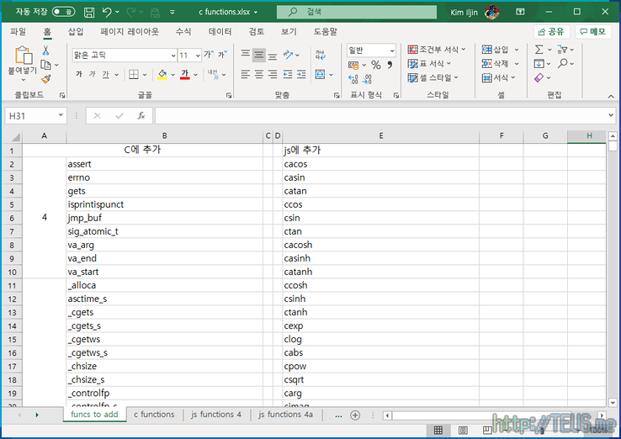
Task: Click the 공유 share button
Action: (551, 32)
